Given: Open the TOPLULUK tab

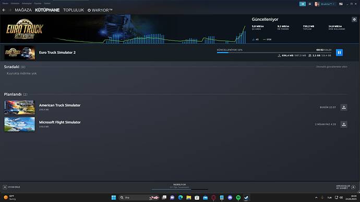Looking at the screenshot, I should point(74,10).
